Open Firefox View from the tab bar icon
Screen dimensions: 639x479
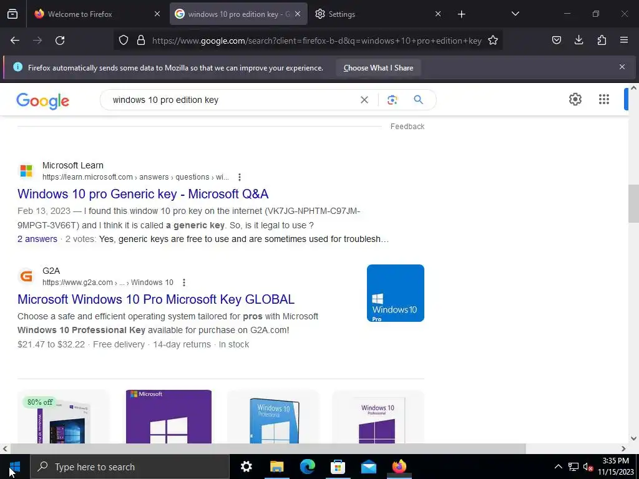[x=12, y=14]
